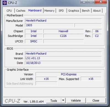Viewport: 110px width, 107px height.
Task: Click the BIOS date 10/18/2013
Action: tap(63, 63)
